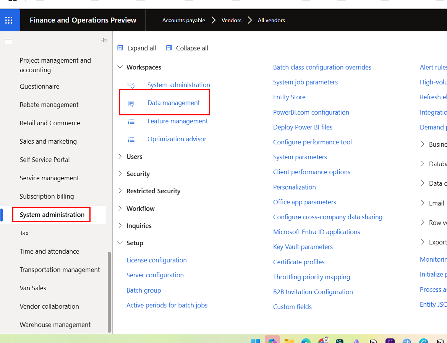Expand the Data c... section chevron
447x343 pixels.
423,183
